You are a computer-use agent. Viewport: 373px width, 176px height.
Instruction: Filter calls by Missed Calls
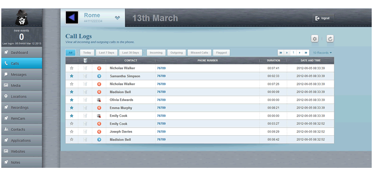point(199,52)
